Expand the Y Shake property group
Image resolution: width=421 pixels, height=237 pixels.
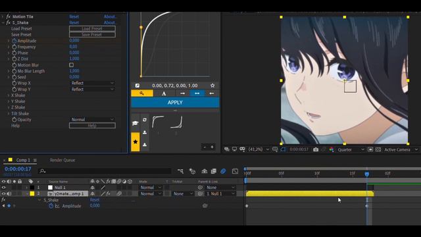point(9,101)
